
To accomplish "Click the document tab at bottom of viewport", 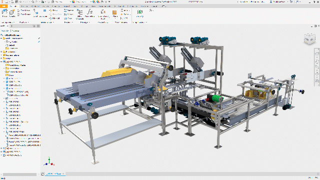I will click(x=53, y=174).
